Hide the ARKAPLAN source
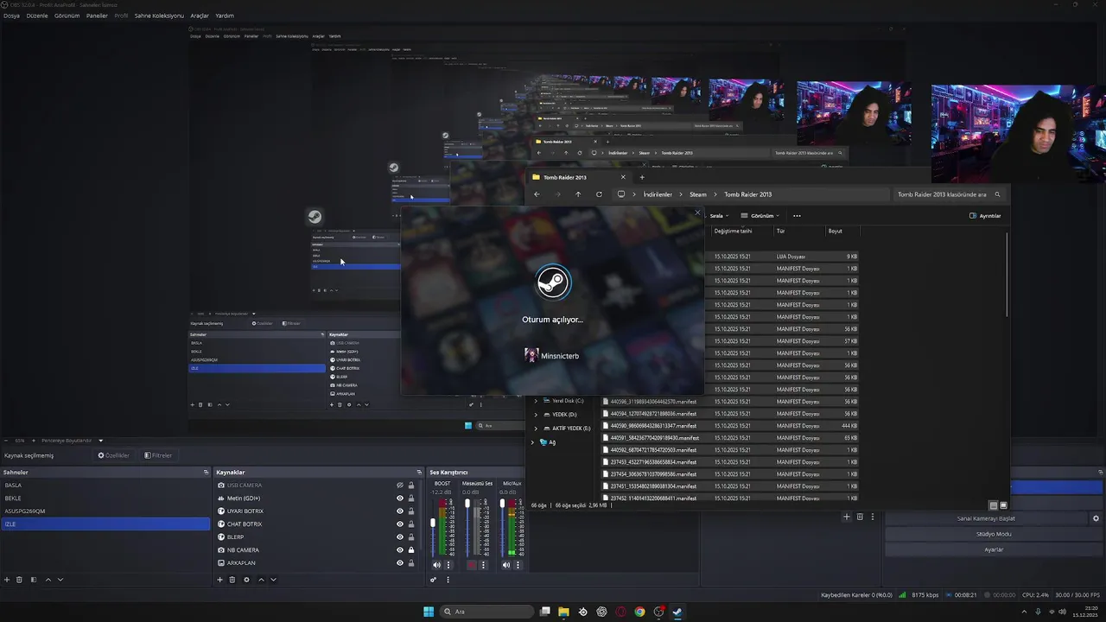This screenshot has height=622, width=1106. [400, 563]
